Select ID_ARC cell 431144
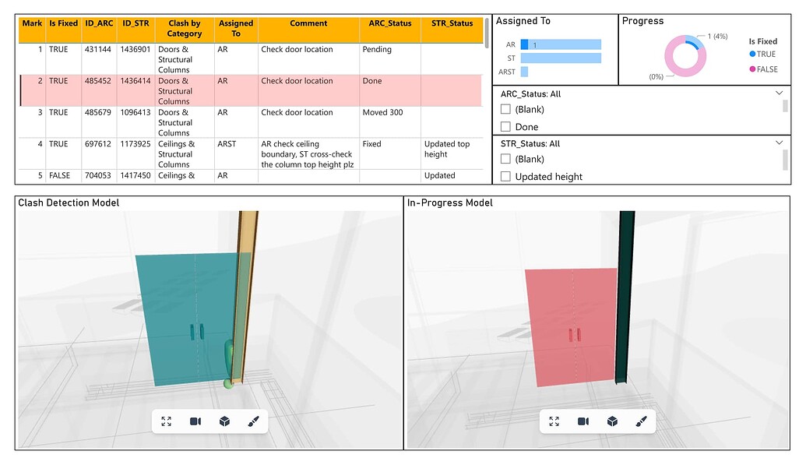 pyautogui.click(x=97, y=49)
